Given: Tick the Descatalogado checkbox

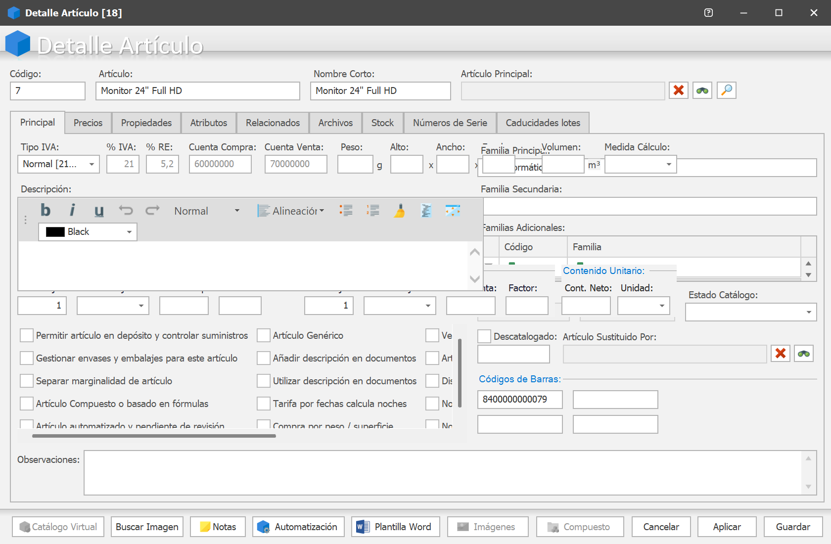Looking at the screenshot, I should [484, 336].
